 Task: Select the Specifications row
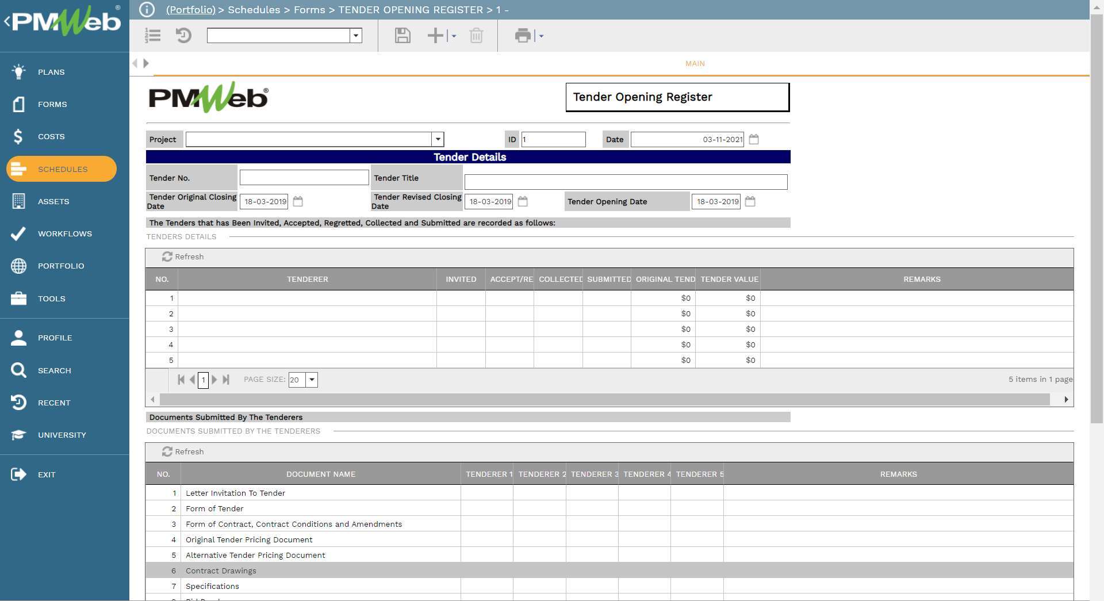609,586
